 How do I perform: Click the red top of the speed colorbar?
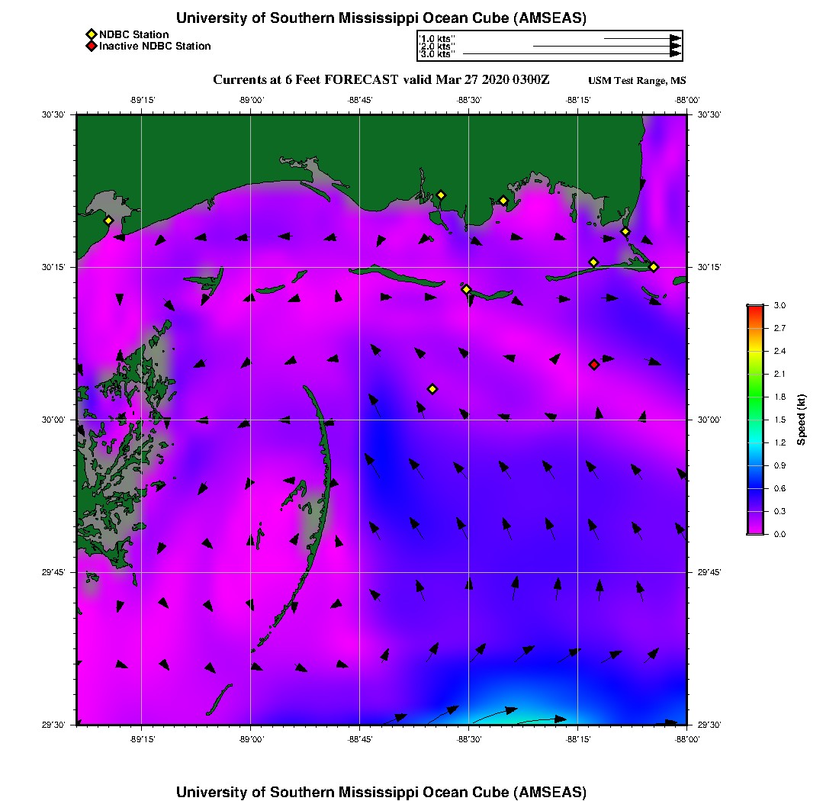(x=754, y=308)
